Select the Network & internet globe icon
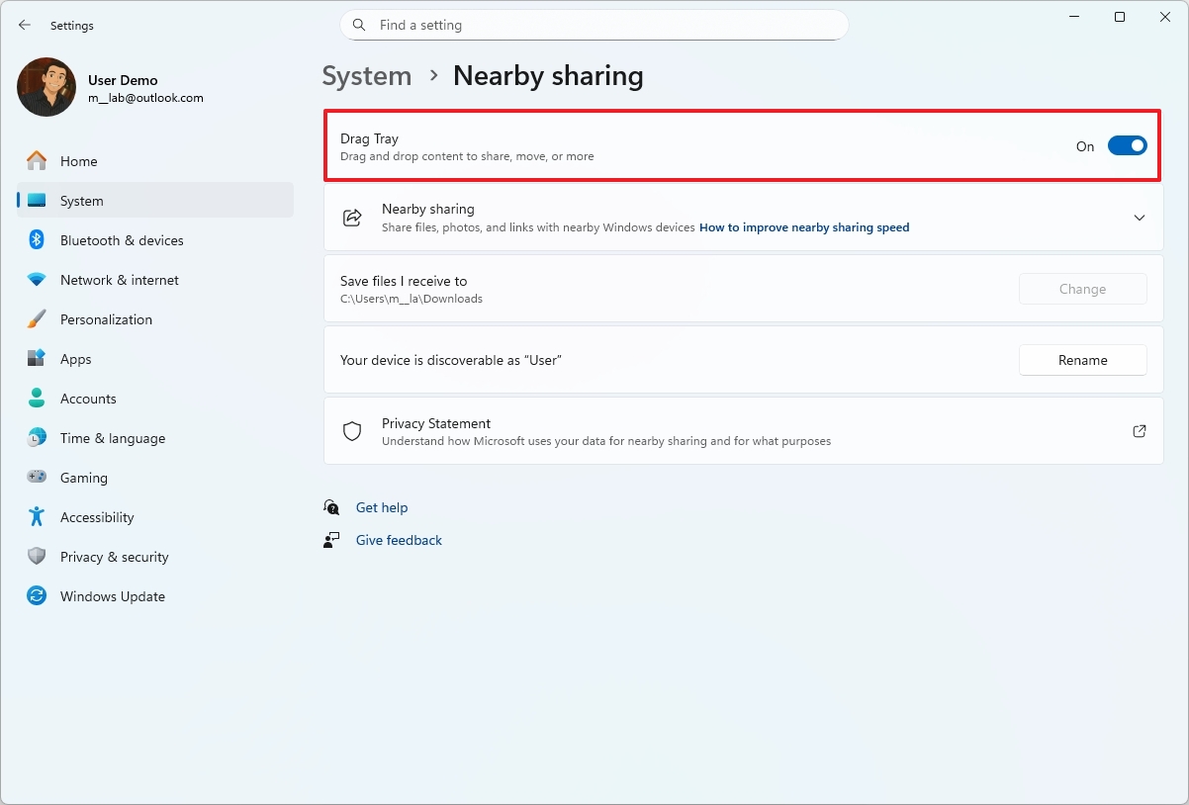This screenshot has height=805, width=1189. coord(37,279)
